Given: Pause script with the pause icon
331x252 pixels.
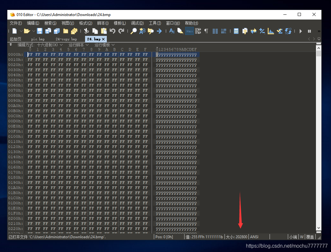Looking at the screenshot, I should tap(309, 31).
